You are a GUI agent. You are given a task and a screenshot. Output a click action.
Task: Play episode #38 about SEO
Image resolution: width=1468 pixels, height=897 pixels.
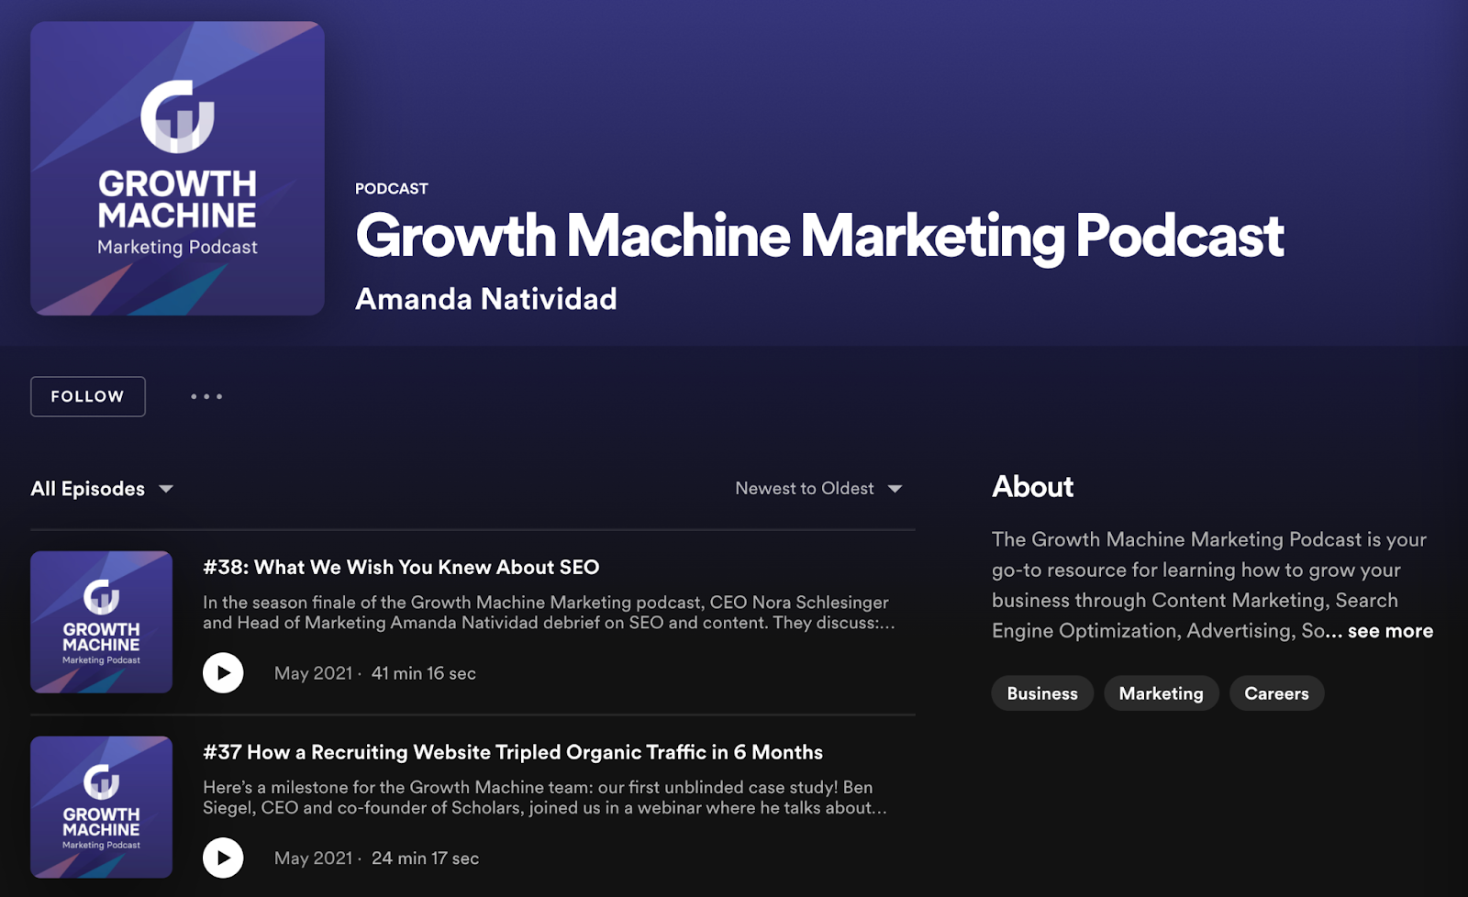(223, 673)
